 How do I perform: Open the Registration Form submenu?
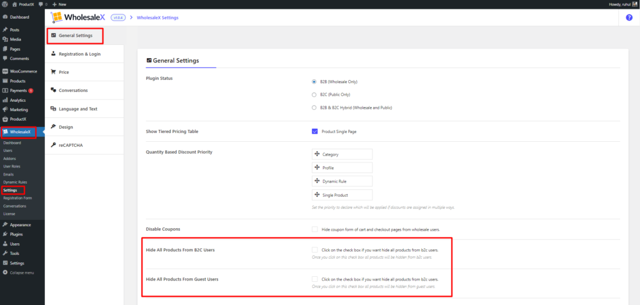(17, 198)
